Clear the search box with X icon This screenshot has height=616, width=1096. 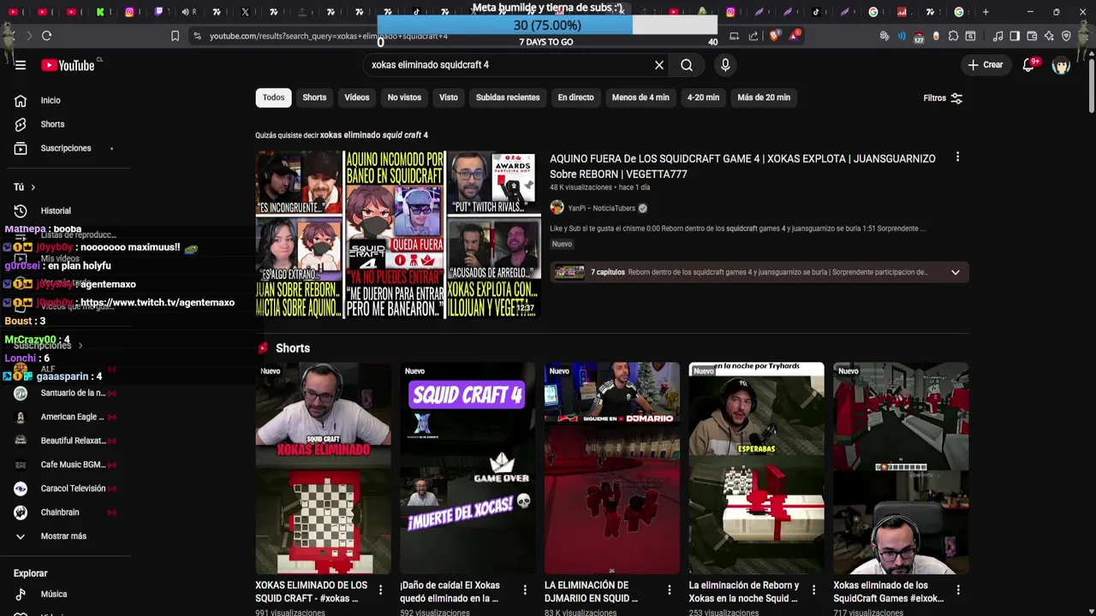pyautogui.click(x=659, y=65)
